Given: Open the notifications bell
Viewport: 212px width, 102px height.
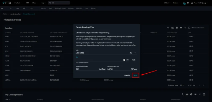Looking at the screenshot, I should 184,3.
